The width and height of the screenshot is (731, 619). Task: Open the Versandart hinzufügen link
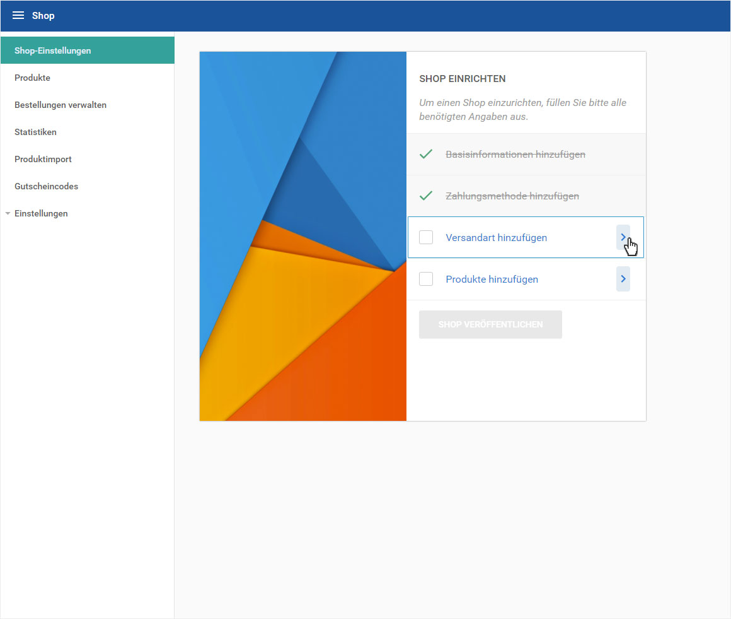point(497,238)
